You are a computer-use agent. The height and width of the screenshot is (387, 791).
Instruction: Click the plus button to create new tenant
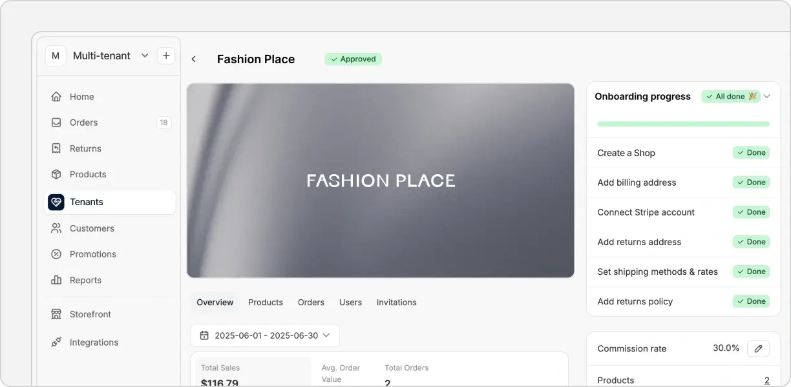166,55
